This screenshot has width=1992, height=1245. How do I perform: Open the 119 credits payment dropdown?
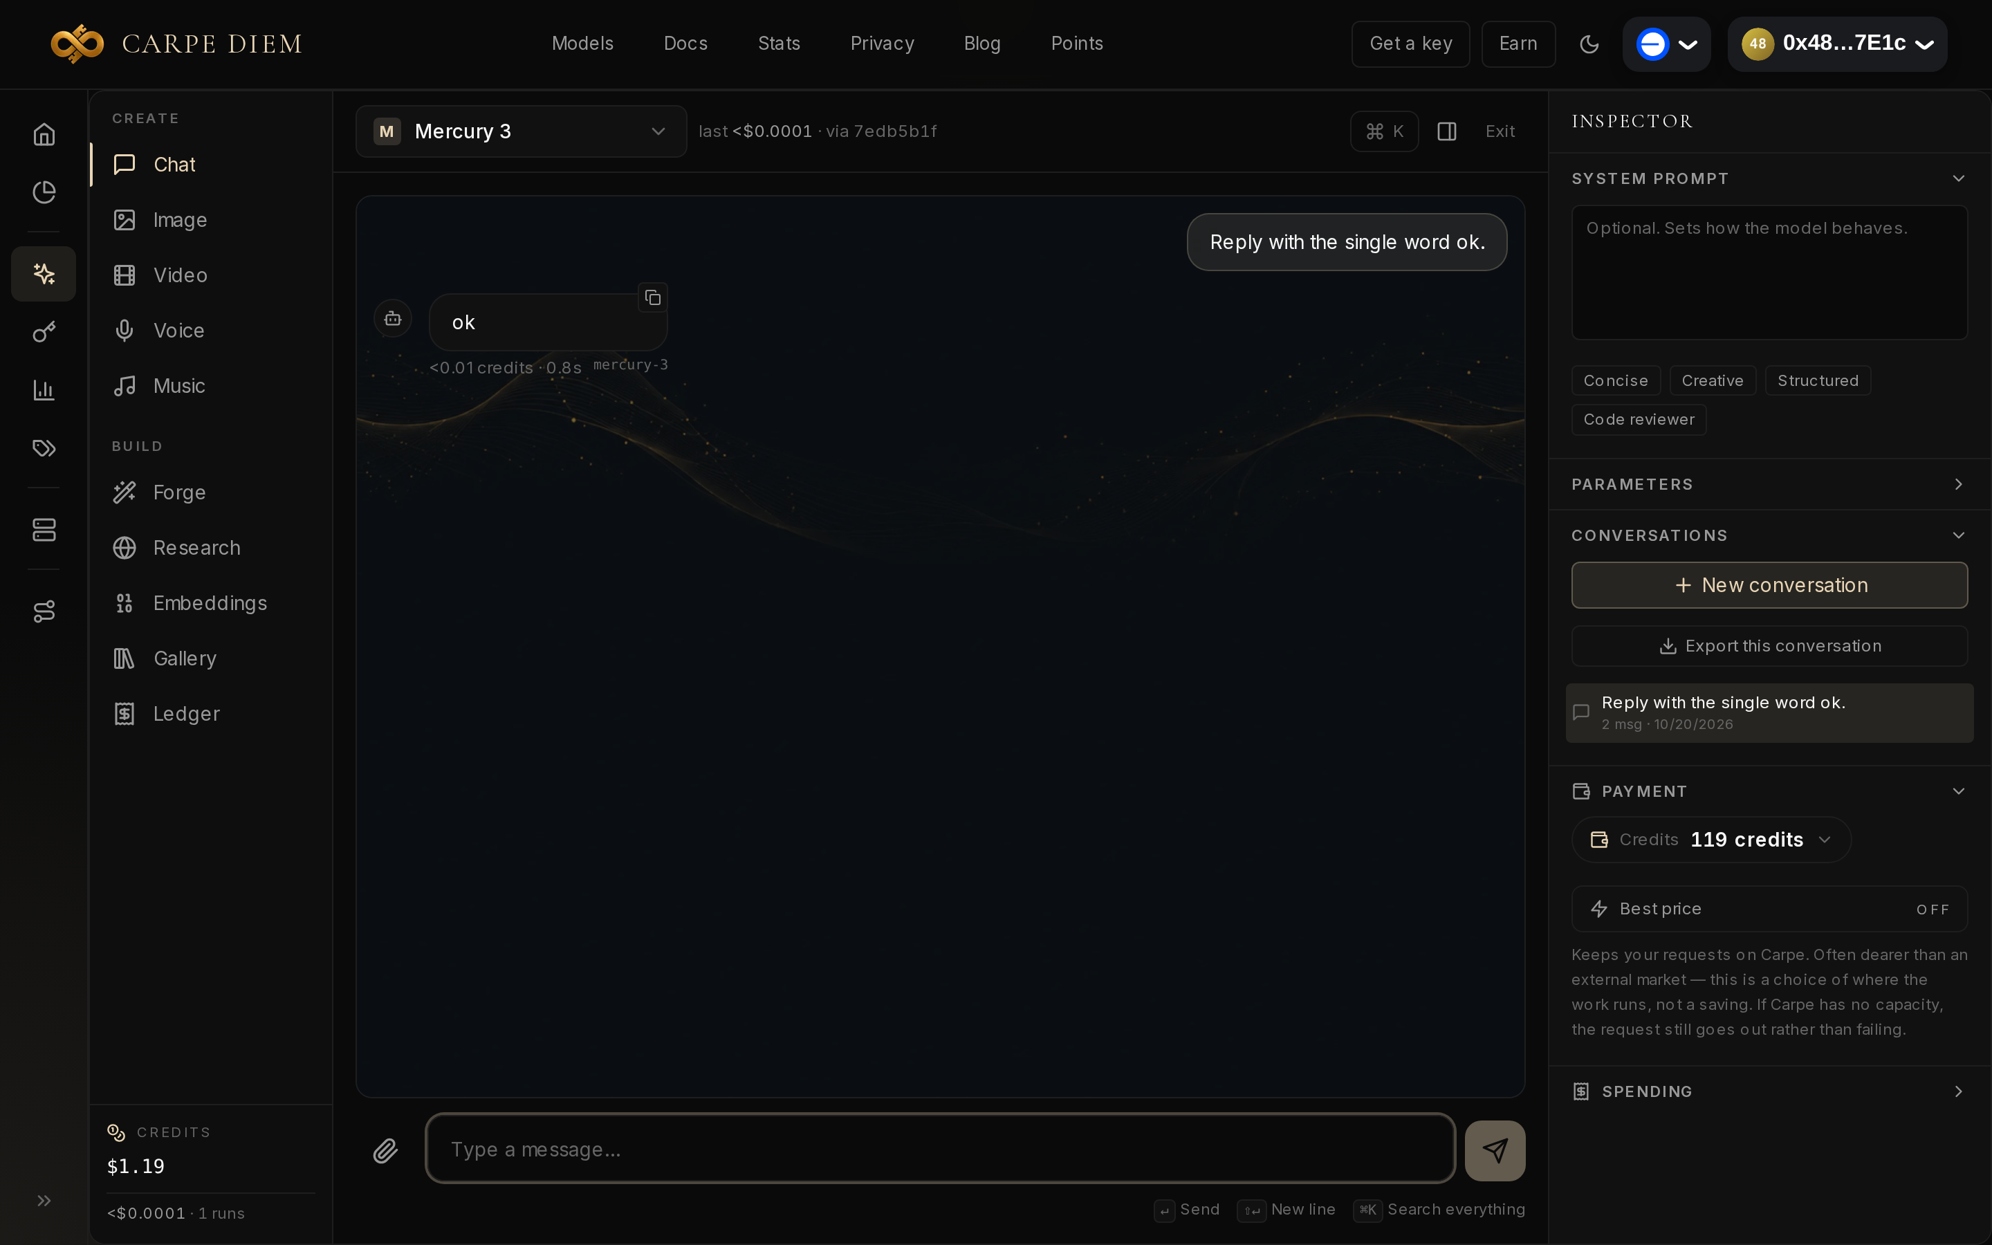[1711, 839]
